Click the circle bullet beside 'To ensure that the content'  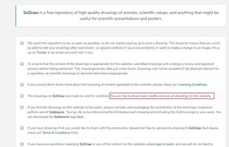pos(22,64)
